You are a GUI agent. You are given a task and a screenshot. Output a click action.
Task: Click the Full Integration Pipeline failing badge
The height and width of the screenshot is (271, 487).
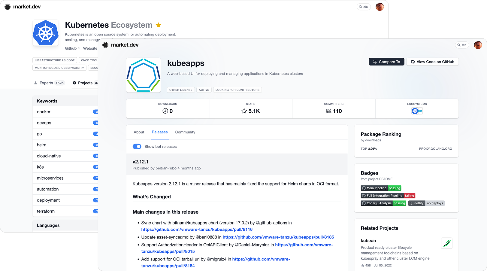tap(388, 196)
